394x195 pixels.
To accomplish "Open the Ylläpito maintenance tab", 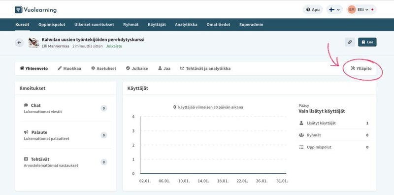I will [x=361, y=68].
